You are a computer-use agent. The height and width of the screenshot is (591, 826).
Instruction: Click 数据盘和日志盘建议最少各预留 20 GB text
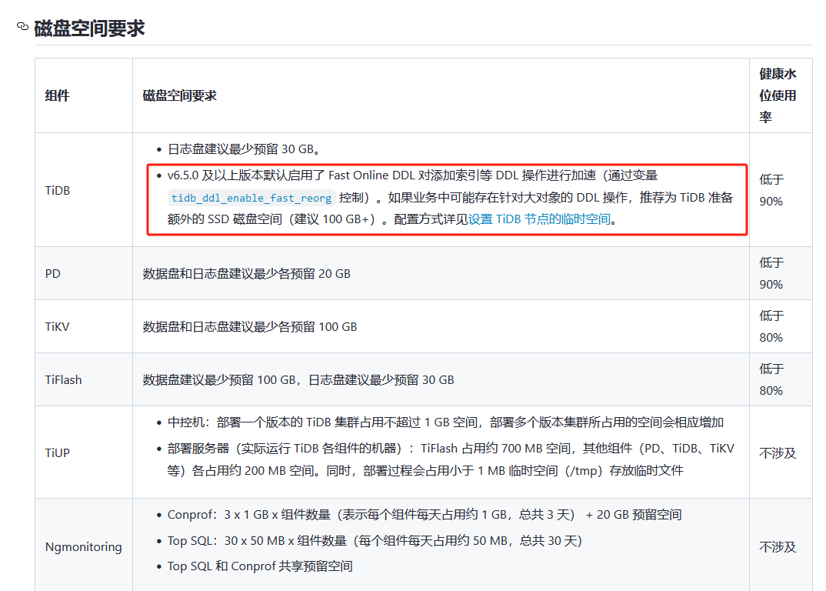point(246,274)
